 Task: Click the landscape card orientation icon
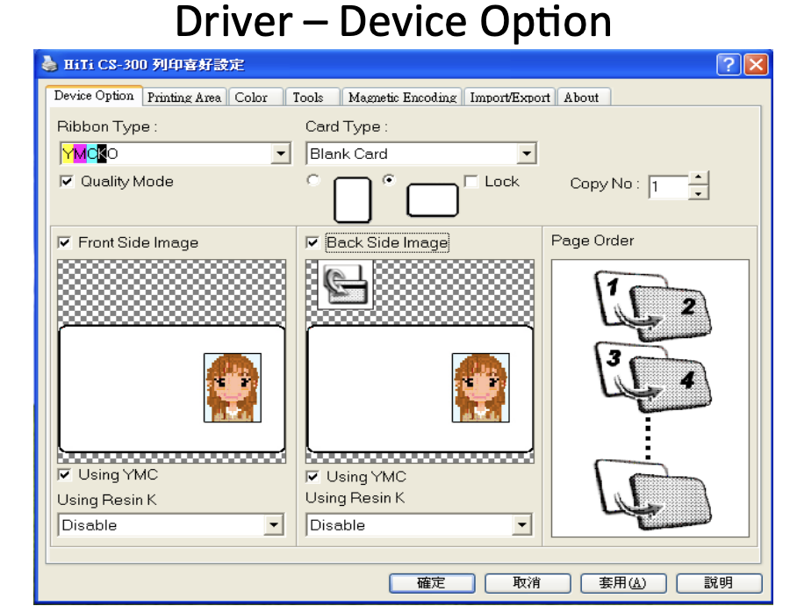(x=432, y=200)
